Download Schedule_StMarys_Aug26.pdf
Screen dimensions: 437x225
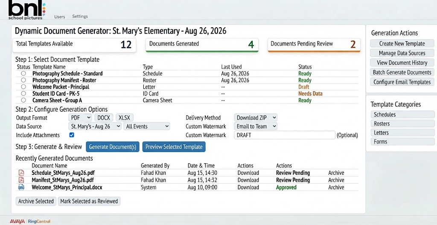click(x=248, y=173)
